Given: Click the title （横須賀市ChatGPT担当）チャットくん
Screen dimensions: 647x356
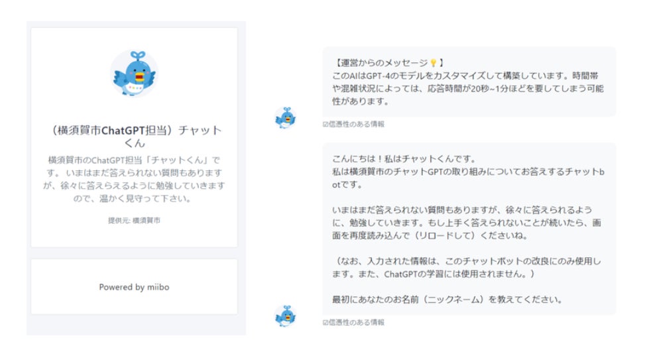Looking at the screenshot, I should [x=135, y=137].
